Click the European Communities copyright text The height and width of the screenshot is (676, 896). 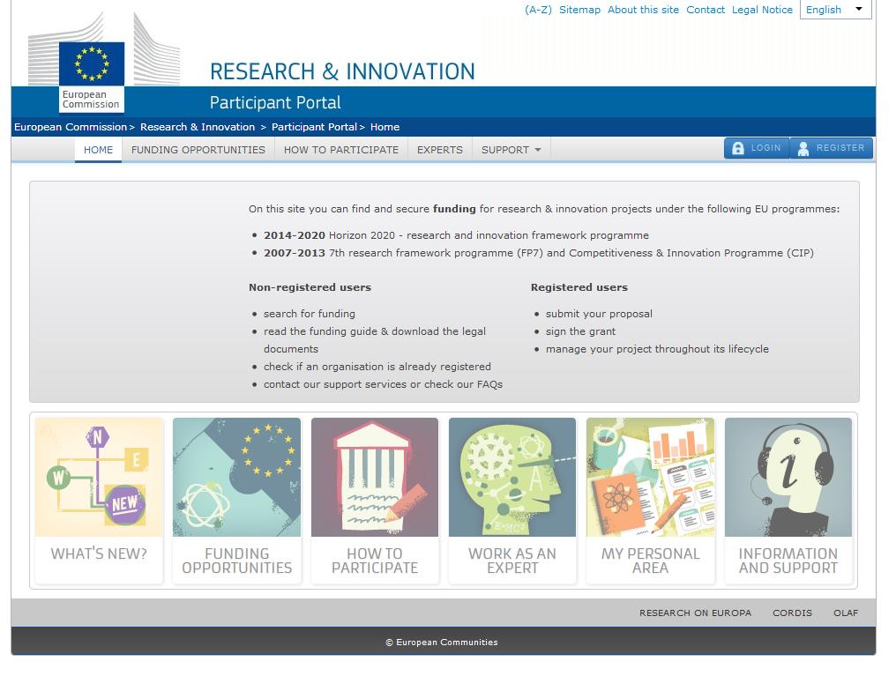click(x=442, y=643)
